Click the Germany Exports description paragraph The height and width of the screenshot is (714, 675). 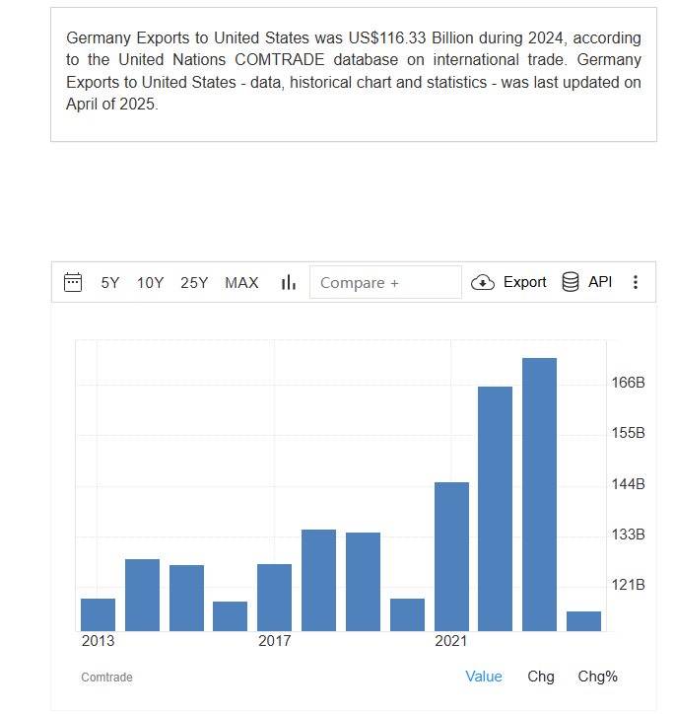[354, 71]
